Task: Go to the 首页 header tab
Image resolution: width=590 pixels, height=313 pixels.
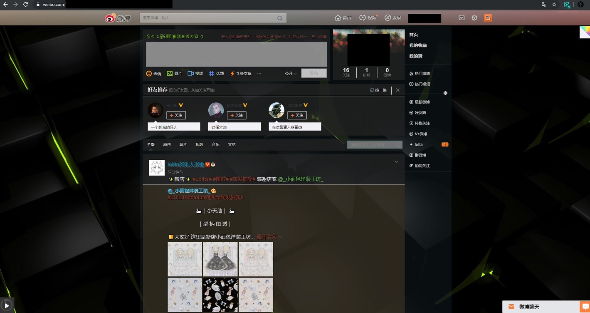Action: [343, 18]
